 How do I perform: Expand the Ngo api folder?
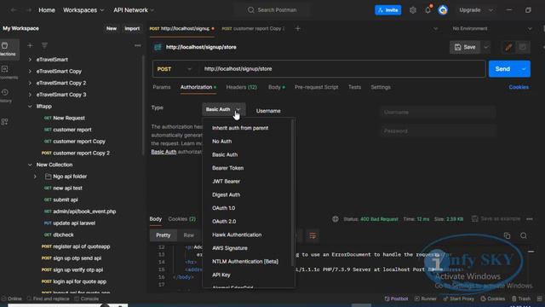point(35,177)
